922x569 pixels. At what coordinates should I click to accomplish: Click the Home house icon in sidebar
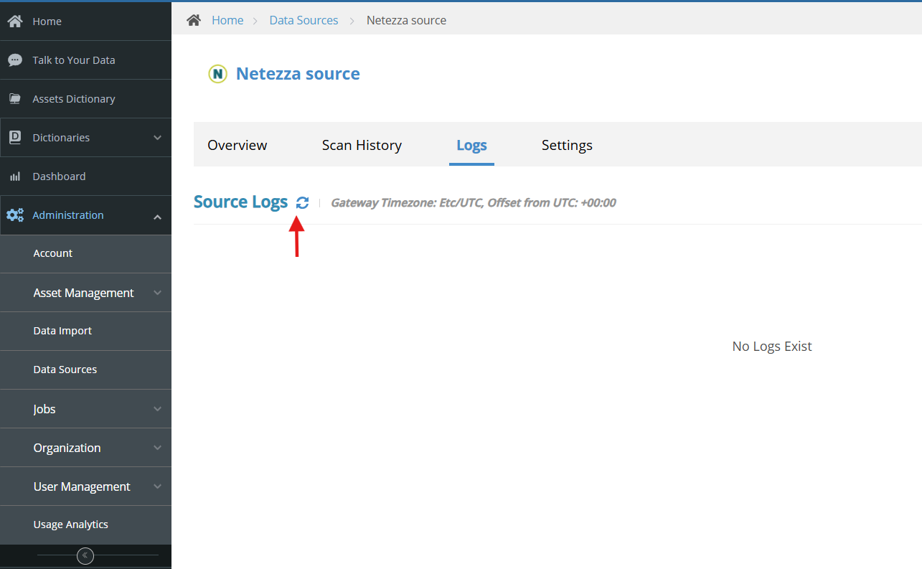[x=15, y=22]
